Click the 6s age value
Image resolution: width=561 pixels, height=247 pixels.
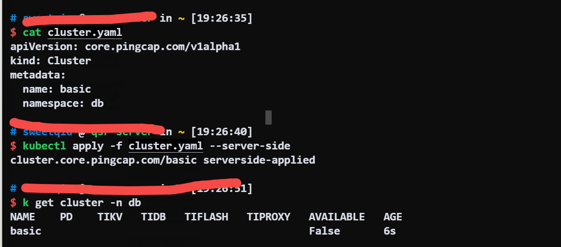pos(389,231)
